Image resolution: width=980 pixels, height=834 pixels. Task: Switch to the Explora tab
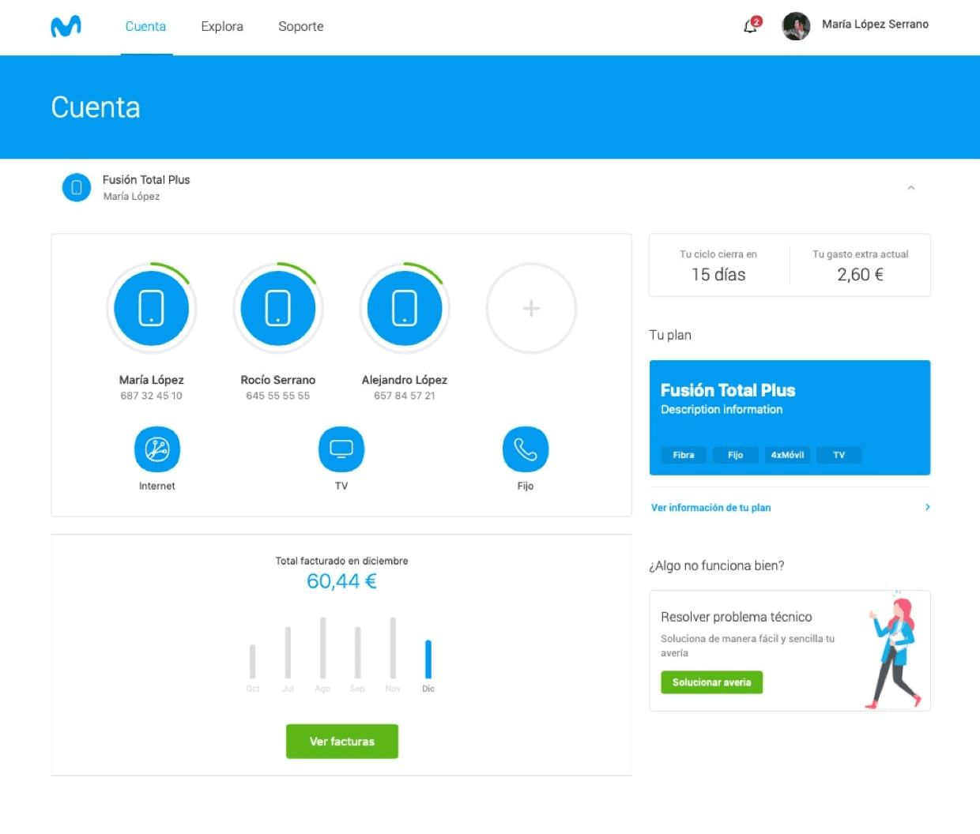click(222, 26)
